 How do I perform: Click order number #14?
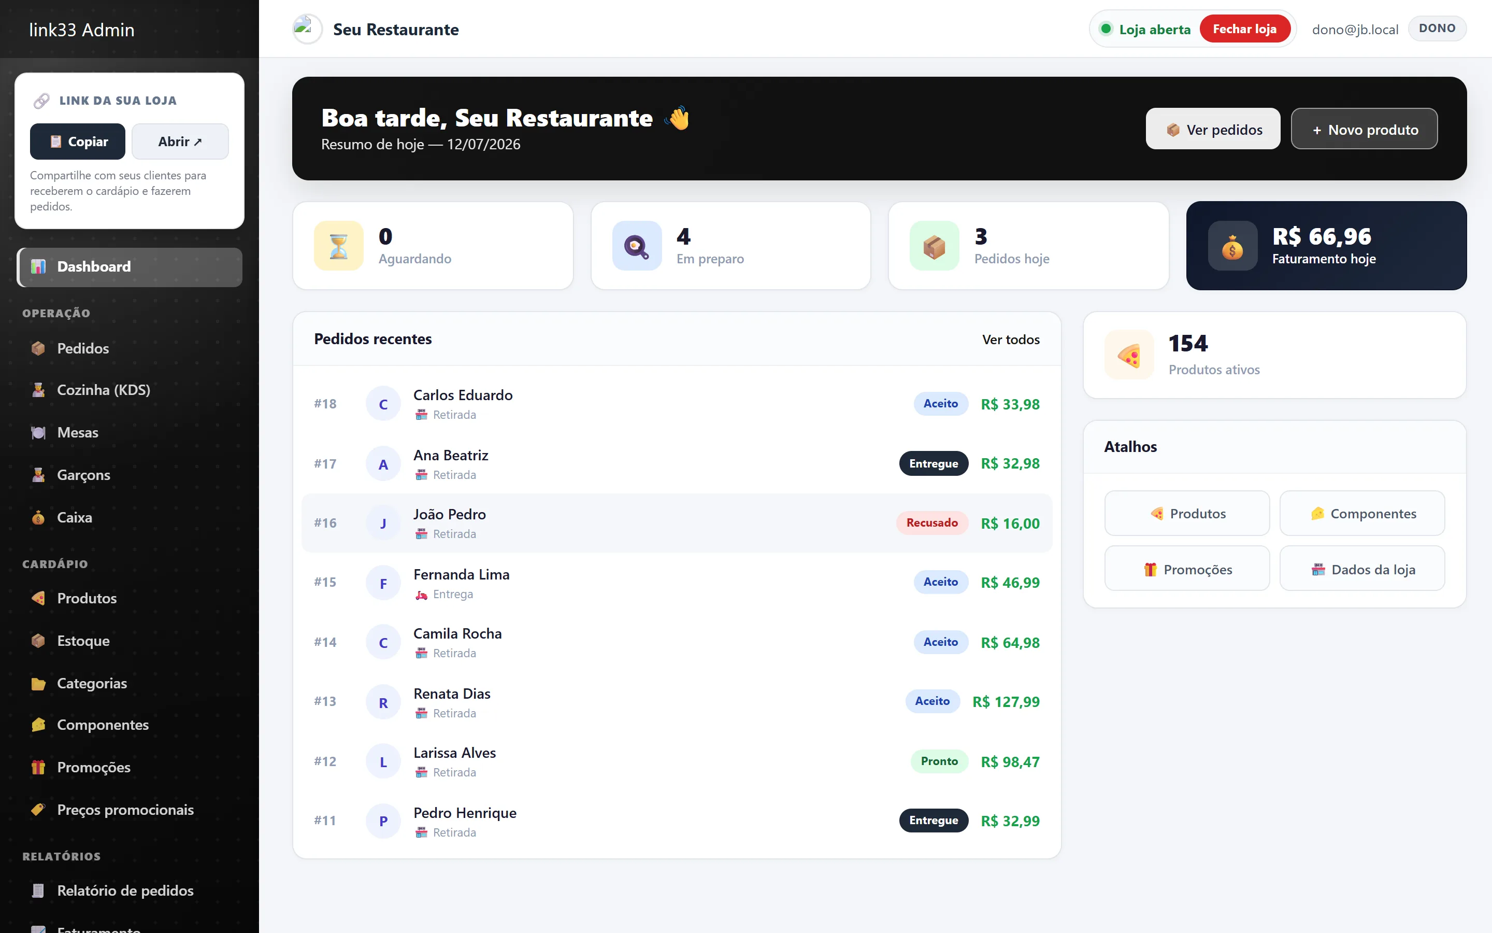[x=325, y=642]
